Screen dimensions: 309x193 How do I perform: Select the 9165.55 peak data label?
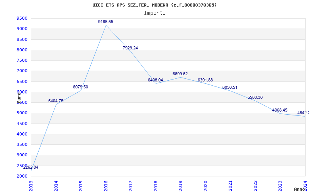pos(105,22)
